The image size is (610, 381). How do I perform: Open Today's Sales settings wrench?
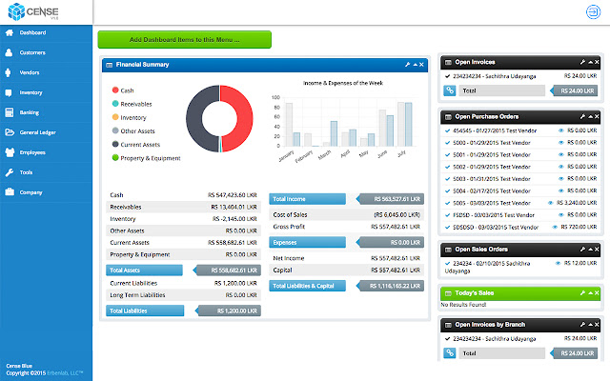tap(582, 293)
